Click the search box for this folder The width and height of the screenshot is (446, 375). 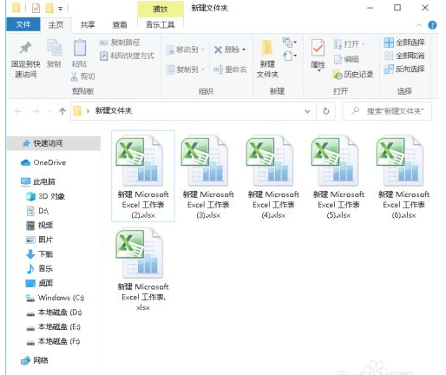pos(387,111)
